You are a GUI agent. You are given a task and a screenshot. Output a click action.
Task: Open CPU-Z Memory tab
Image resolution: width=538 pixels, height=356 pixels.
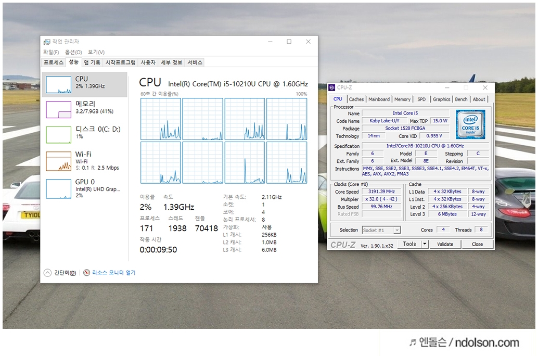click(402, 99)
